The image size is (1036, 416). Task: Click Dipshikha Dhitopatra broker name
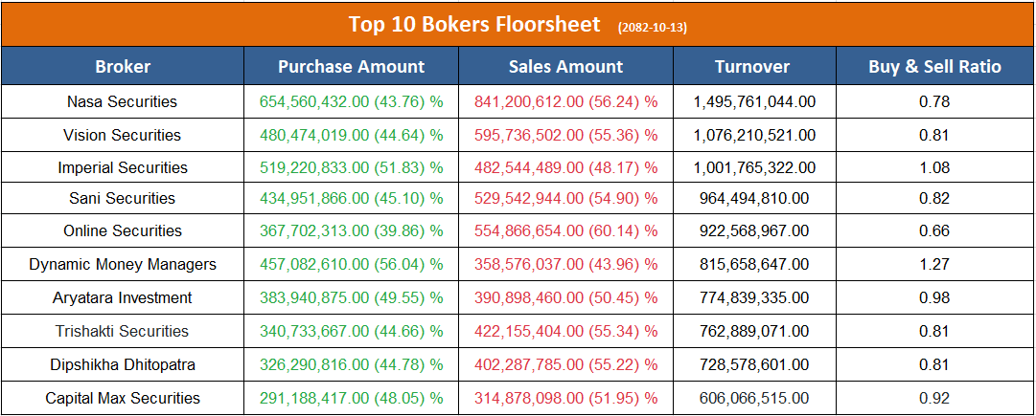[122, 364]
